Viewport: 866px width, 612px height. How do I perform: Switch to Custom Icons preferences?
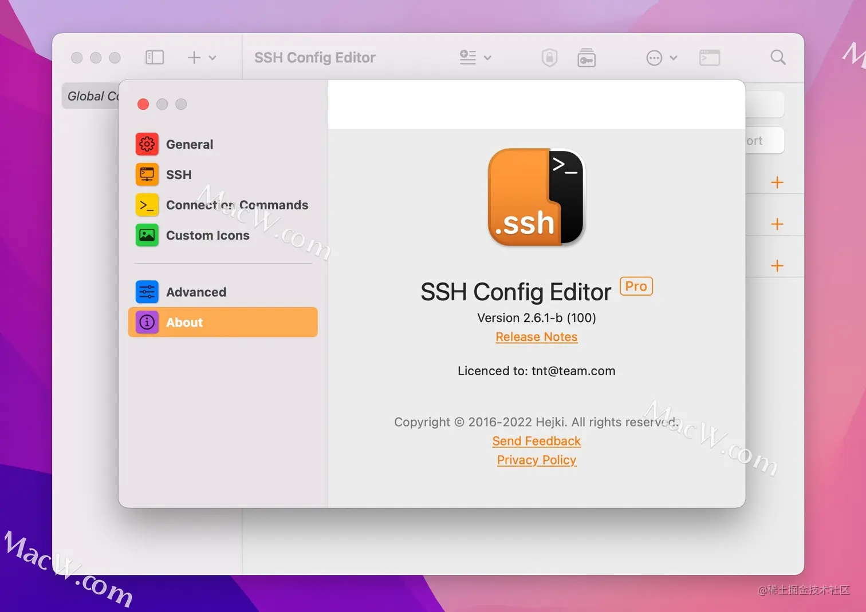tap(223, 235)
